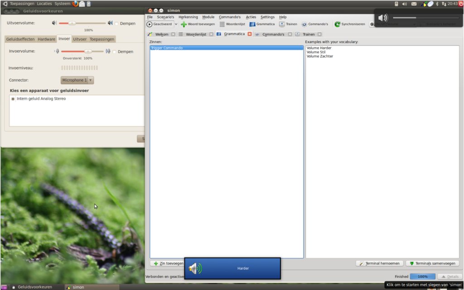Screen dimensions: 464x290
Task: Open the Help menu in simon
Action: pos(283,17)
